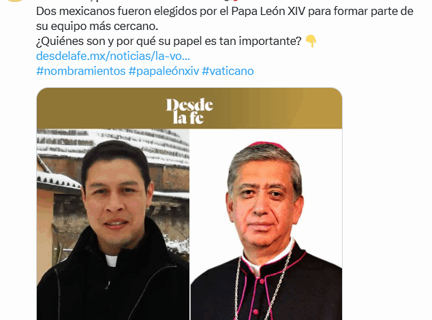
Task: Click the gold header banner of the image
Action: [x=189, y=108]
